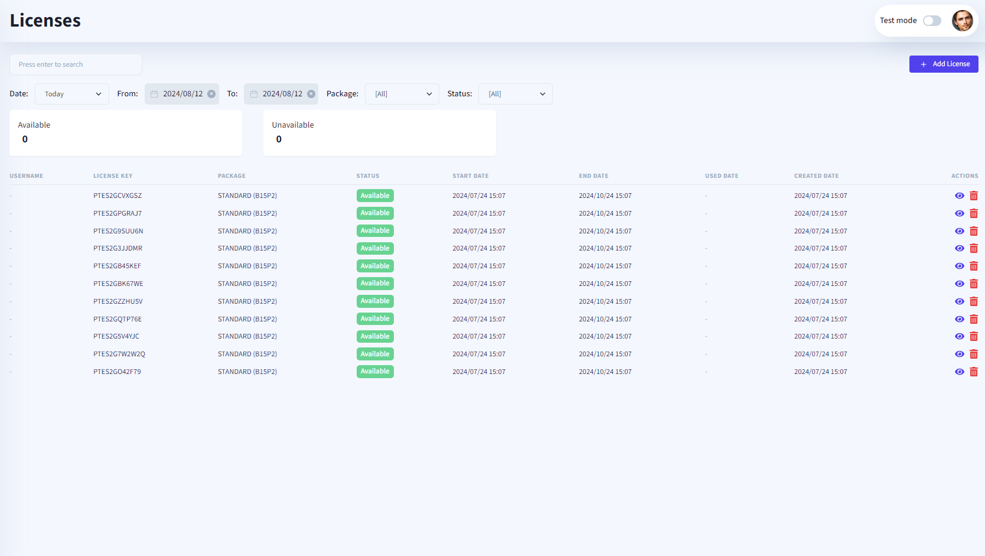Screen dimensions: 985x556
Task: Delete the last license PTES2GO42F79
Action: pos(973,372)
